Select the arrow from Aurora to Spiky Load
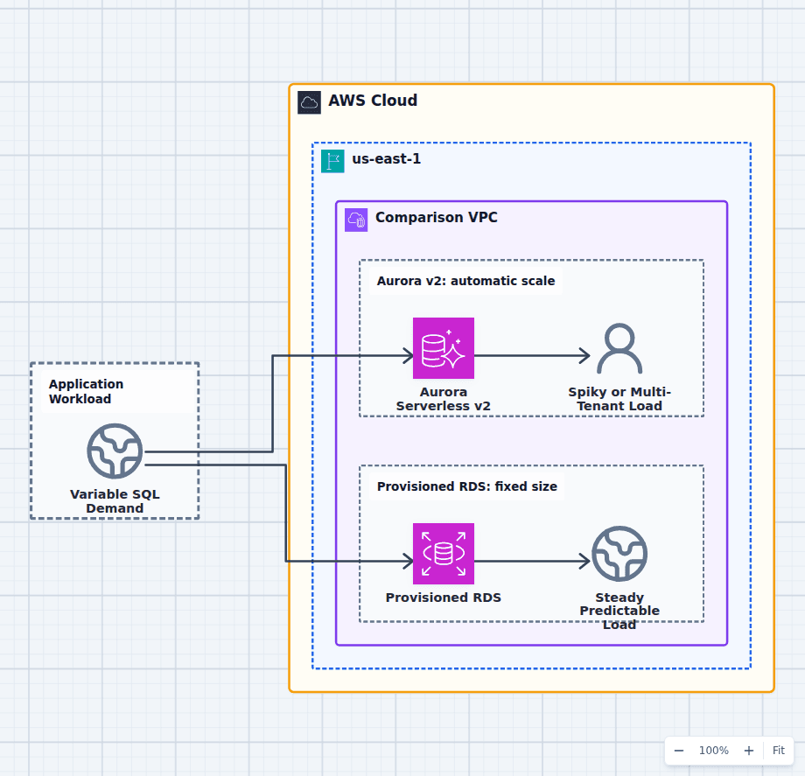This screenshot has width=805, height=776. coord(532,355)
